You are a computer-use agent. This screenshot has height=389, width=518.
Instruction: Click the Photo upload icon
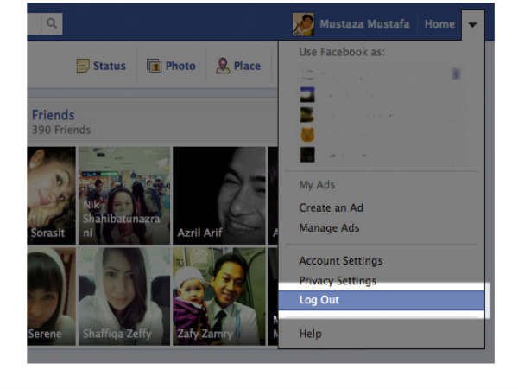[x=154, y=66]
